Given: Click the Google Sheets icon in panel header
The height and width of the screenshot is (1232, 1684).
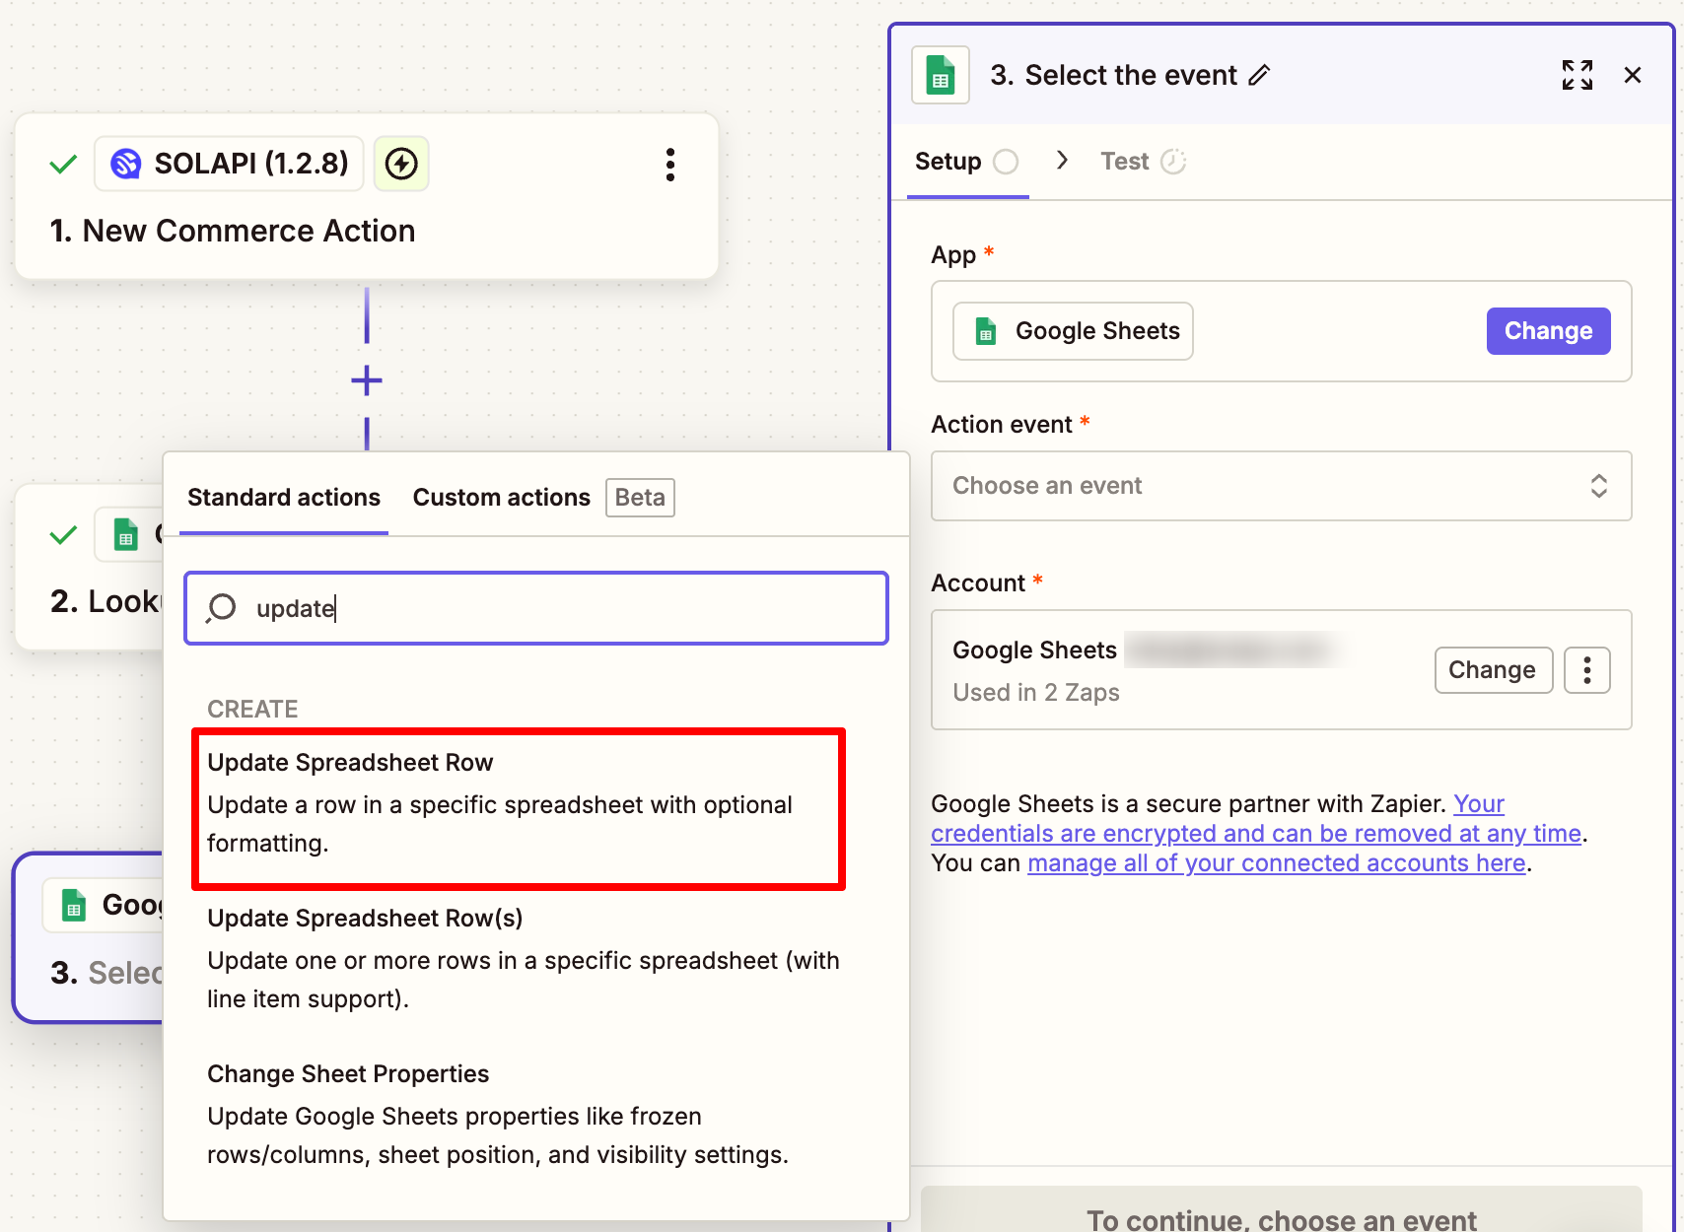Looking at the screenshot, I should [941, 75].
